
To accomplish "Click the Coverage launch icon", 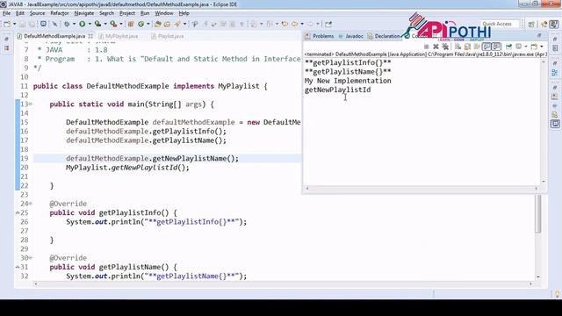I will 97,24.
